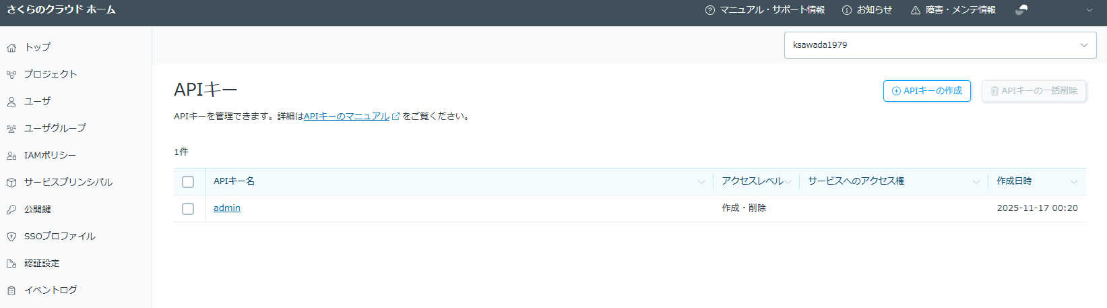Click the 1件 count text

(181, 152)
